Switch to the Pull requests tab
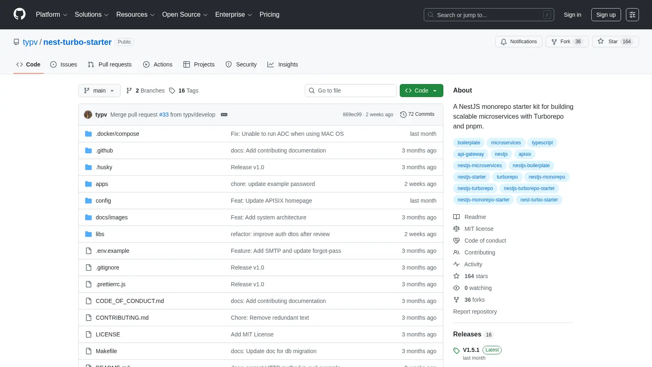Image resolution: width=652 pixels, height=367 pixels. pyautogui.click(x=110, y=64)
